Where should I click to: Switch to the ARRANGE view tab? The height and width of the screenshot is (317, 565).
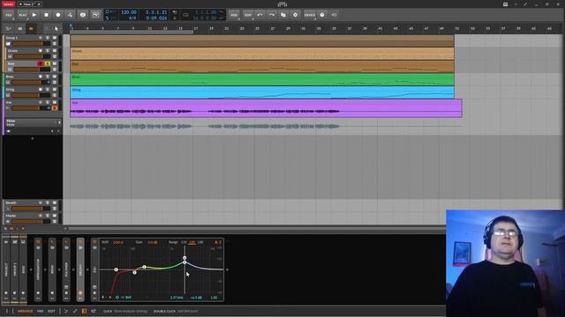[26, 311]
